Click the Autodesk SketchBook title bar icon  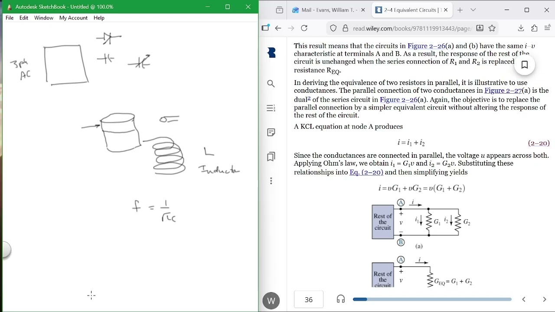(x=9, y=7)
